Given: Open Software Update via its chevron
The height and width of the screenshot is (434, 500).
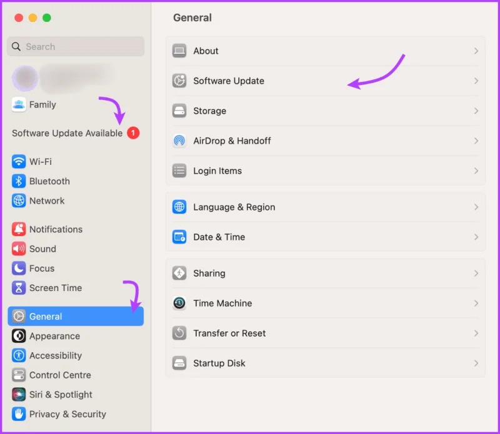Looking at the screenshot, I should coord(476,81).
